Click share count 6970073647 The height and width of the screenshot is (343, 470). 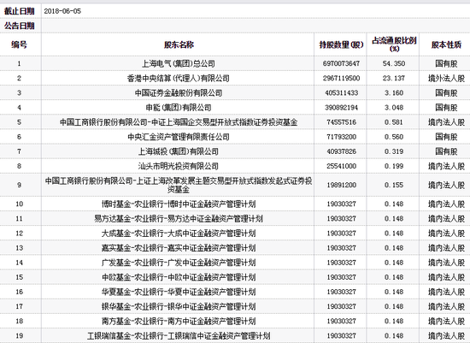(x=341, y=63)
